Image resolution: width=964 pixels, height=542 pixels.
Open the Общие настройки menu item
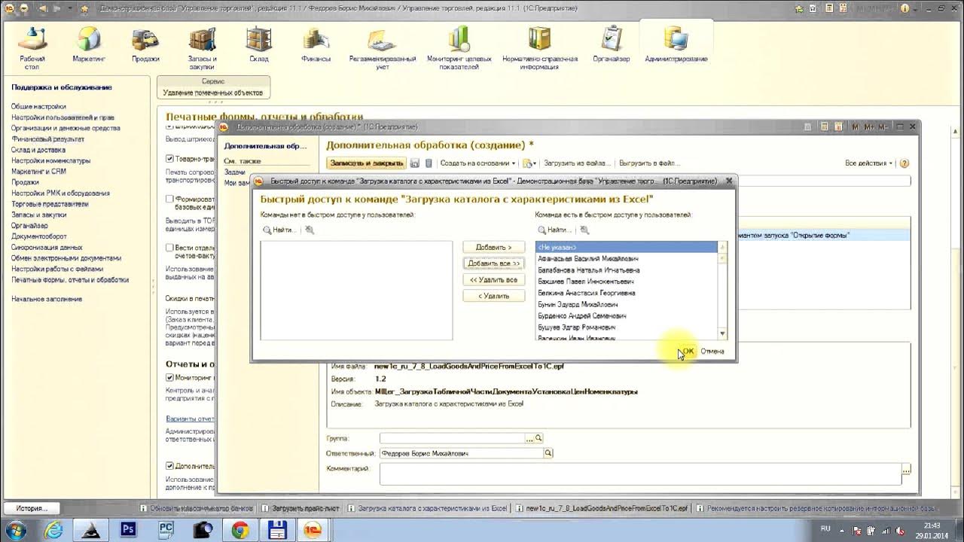point(38,107)
